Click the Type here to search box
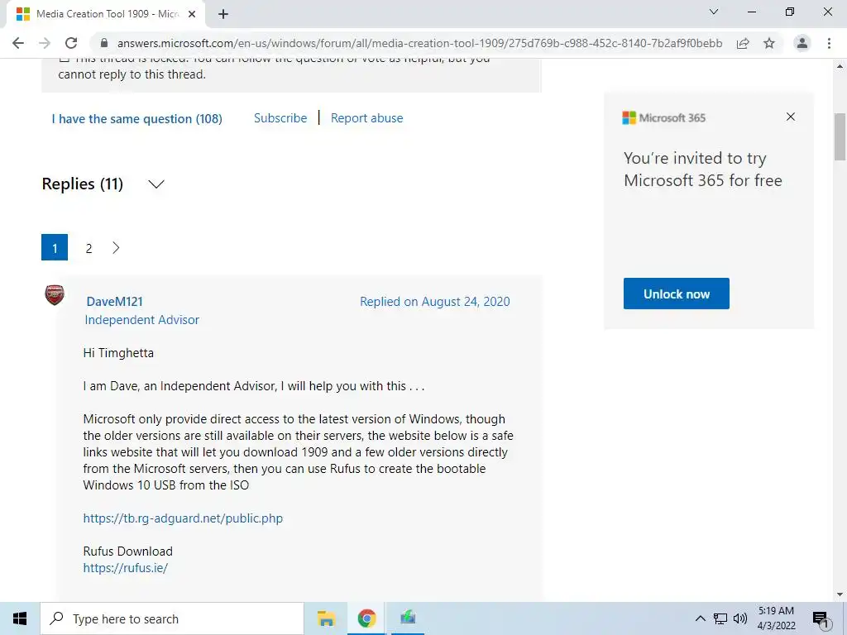847x635 pixels. [172, 618]
